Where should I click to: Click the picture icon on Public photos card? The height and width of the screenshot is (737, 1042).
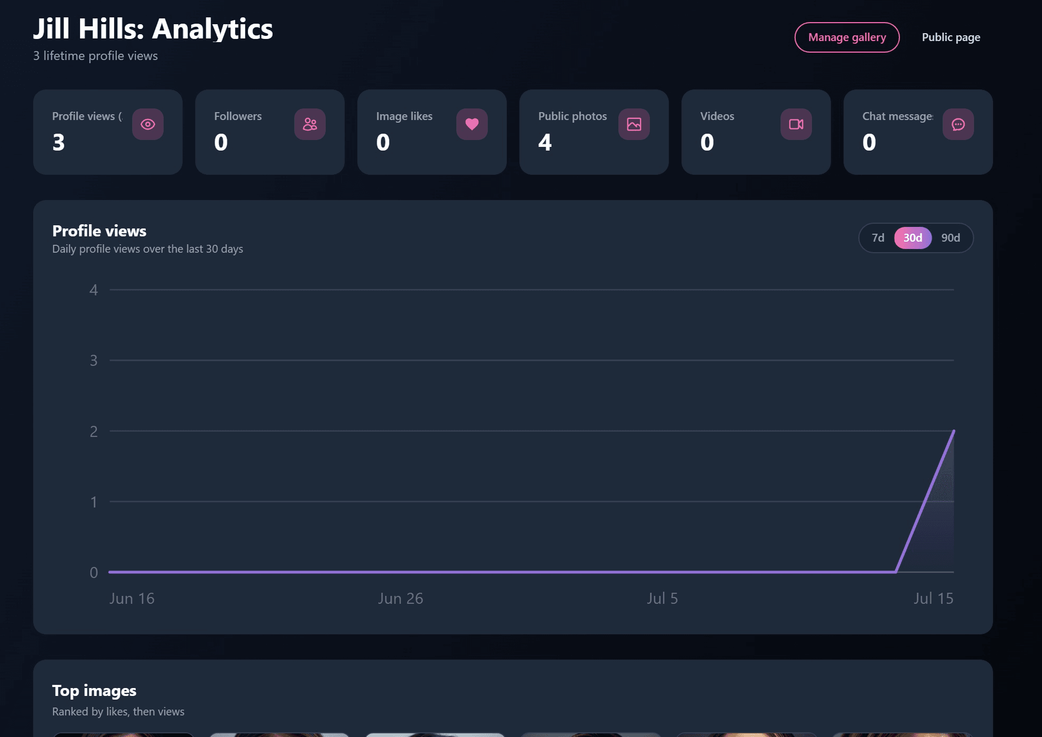coord(634,124)
